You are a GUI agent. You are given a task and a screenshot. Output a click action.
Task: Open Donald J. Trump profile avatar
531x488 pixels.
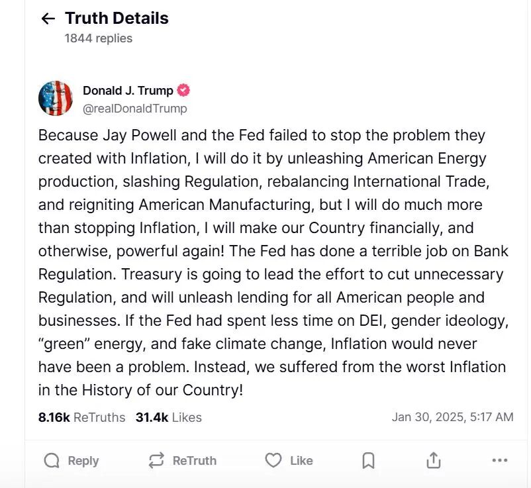click(56, 98)
